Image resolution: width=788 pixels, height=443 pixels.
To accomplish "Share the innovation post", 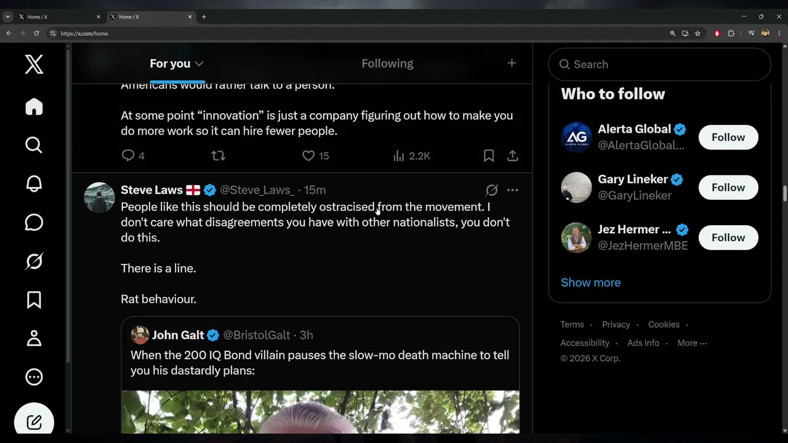I will pos(512,156).
